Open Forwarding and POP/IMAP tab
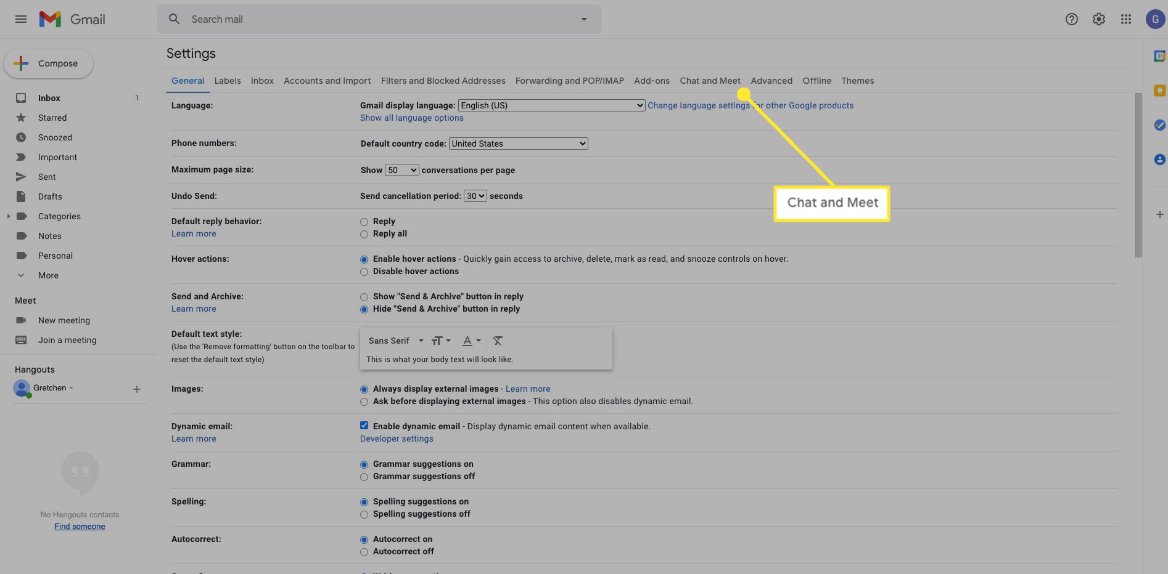 tap(569, 81)
